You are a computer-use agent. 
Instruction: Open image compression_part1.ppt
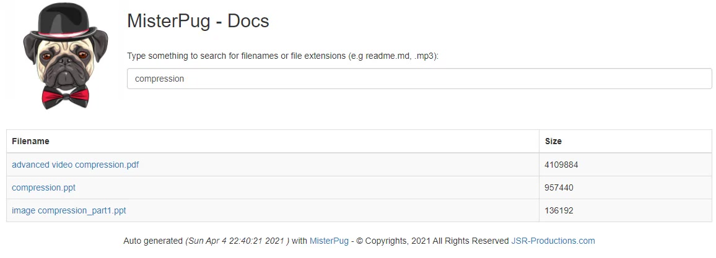click(69, 210)
